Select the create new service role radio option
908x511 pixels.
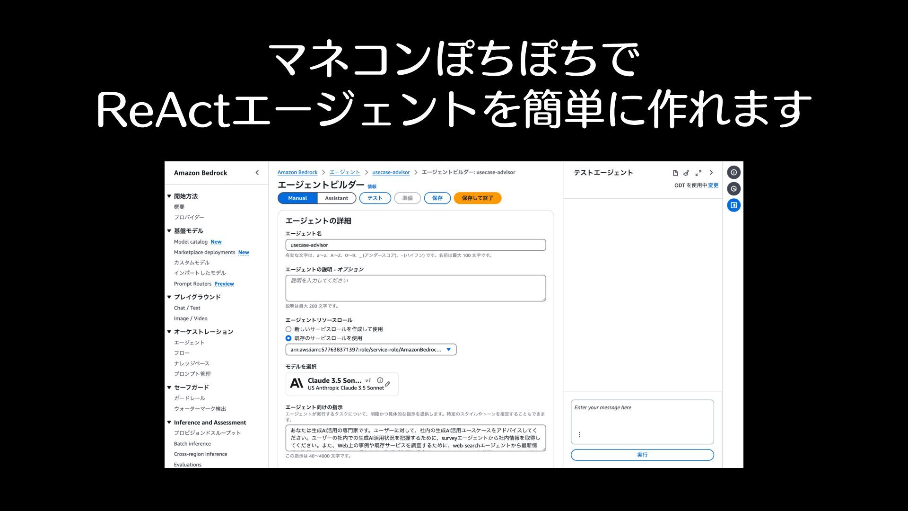tap(288, 329)
